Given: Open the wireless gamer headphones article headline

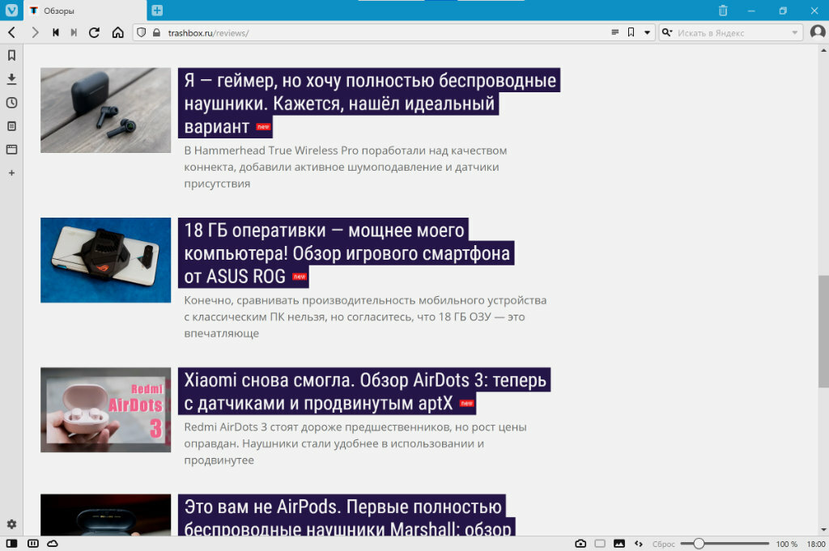Looking at the screenshot, I should 369,103.
